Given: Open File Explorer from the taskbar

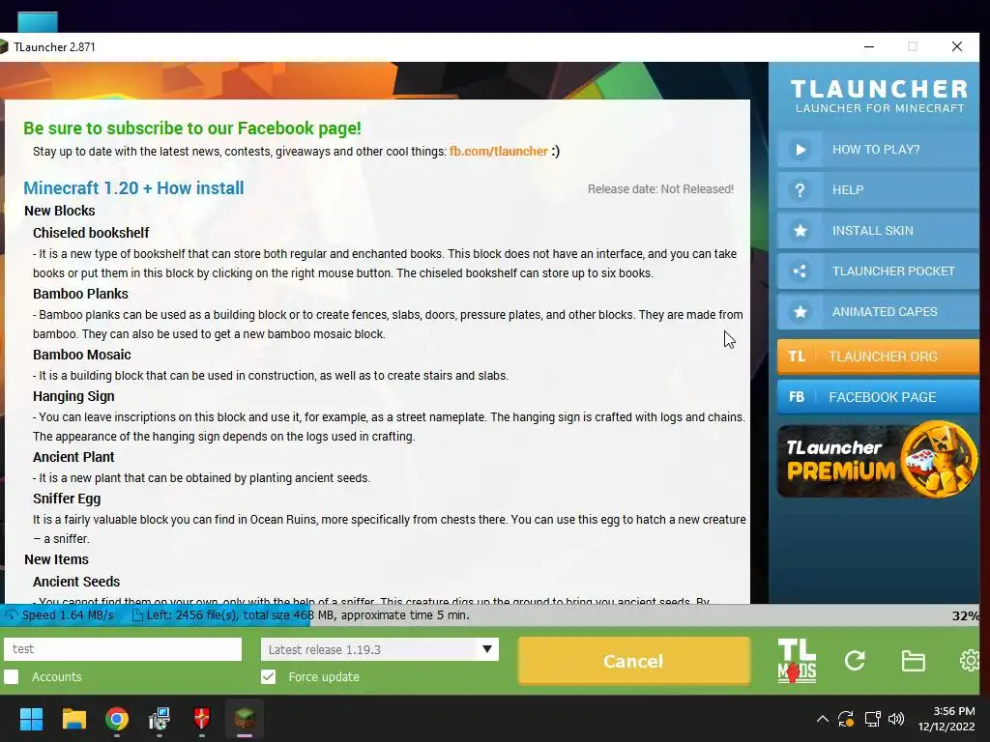Looking at the screenshot, I should point(73,719).
